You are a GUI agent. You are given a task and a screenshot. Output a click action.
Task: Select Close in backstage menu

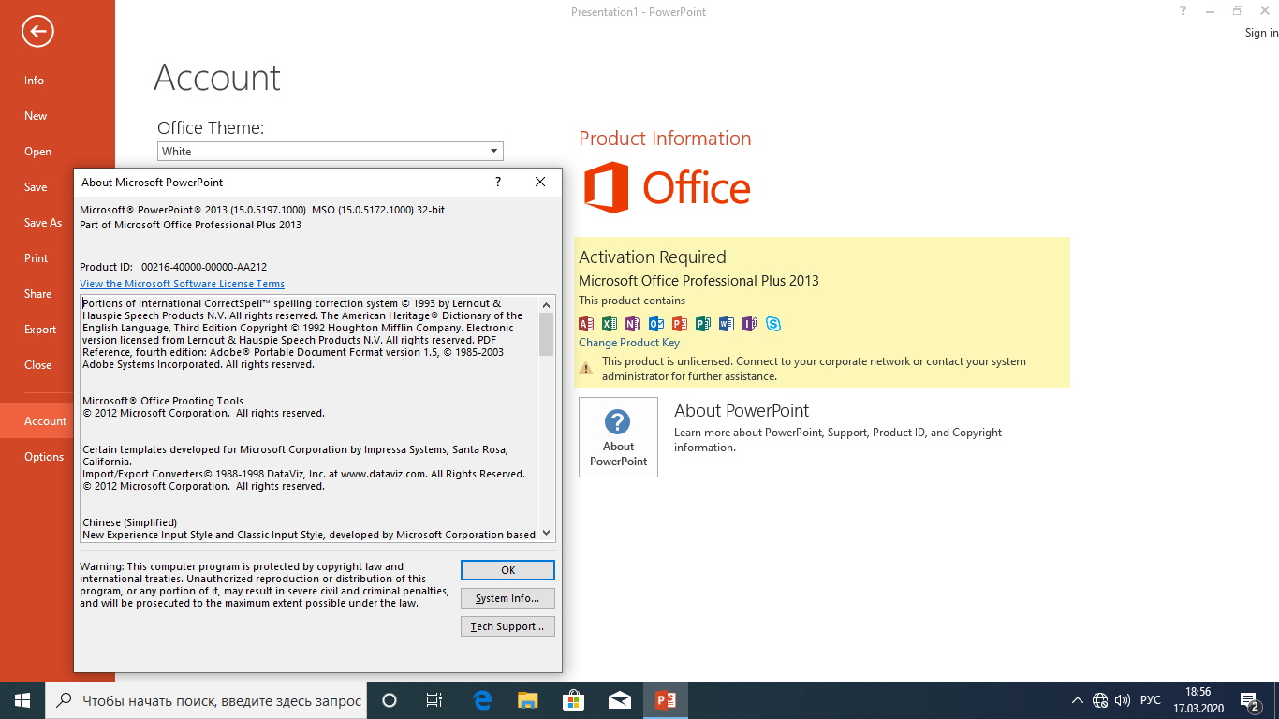point(37,365)
